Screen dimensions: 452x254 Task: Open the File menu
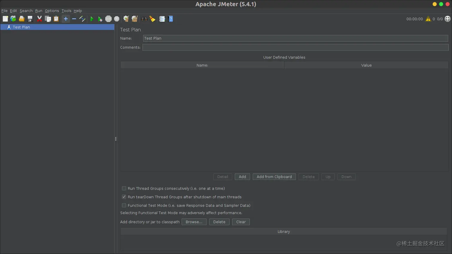[4, 11]
